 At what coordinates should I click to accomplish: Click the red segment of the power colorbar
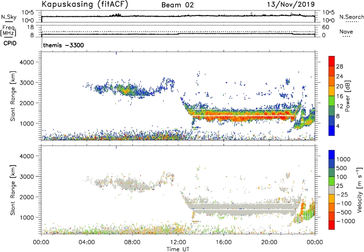[332, 61]
